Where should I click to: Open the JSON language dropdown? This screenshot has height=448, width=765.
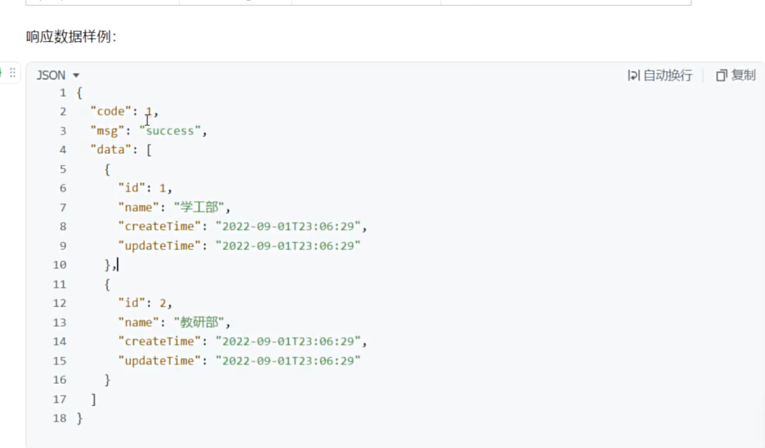(x=58, y=76)
